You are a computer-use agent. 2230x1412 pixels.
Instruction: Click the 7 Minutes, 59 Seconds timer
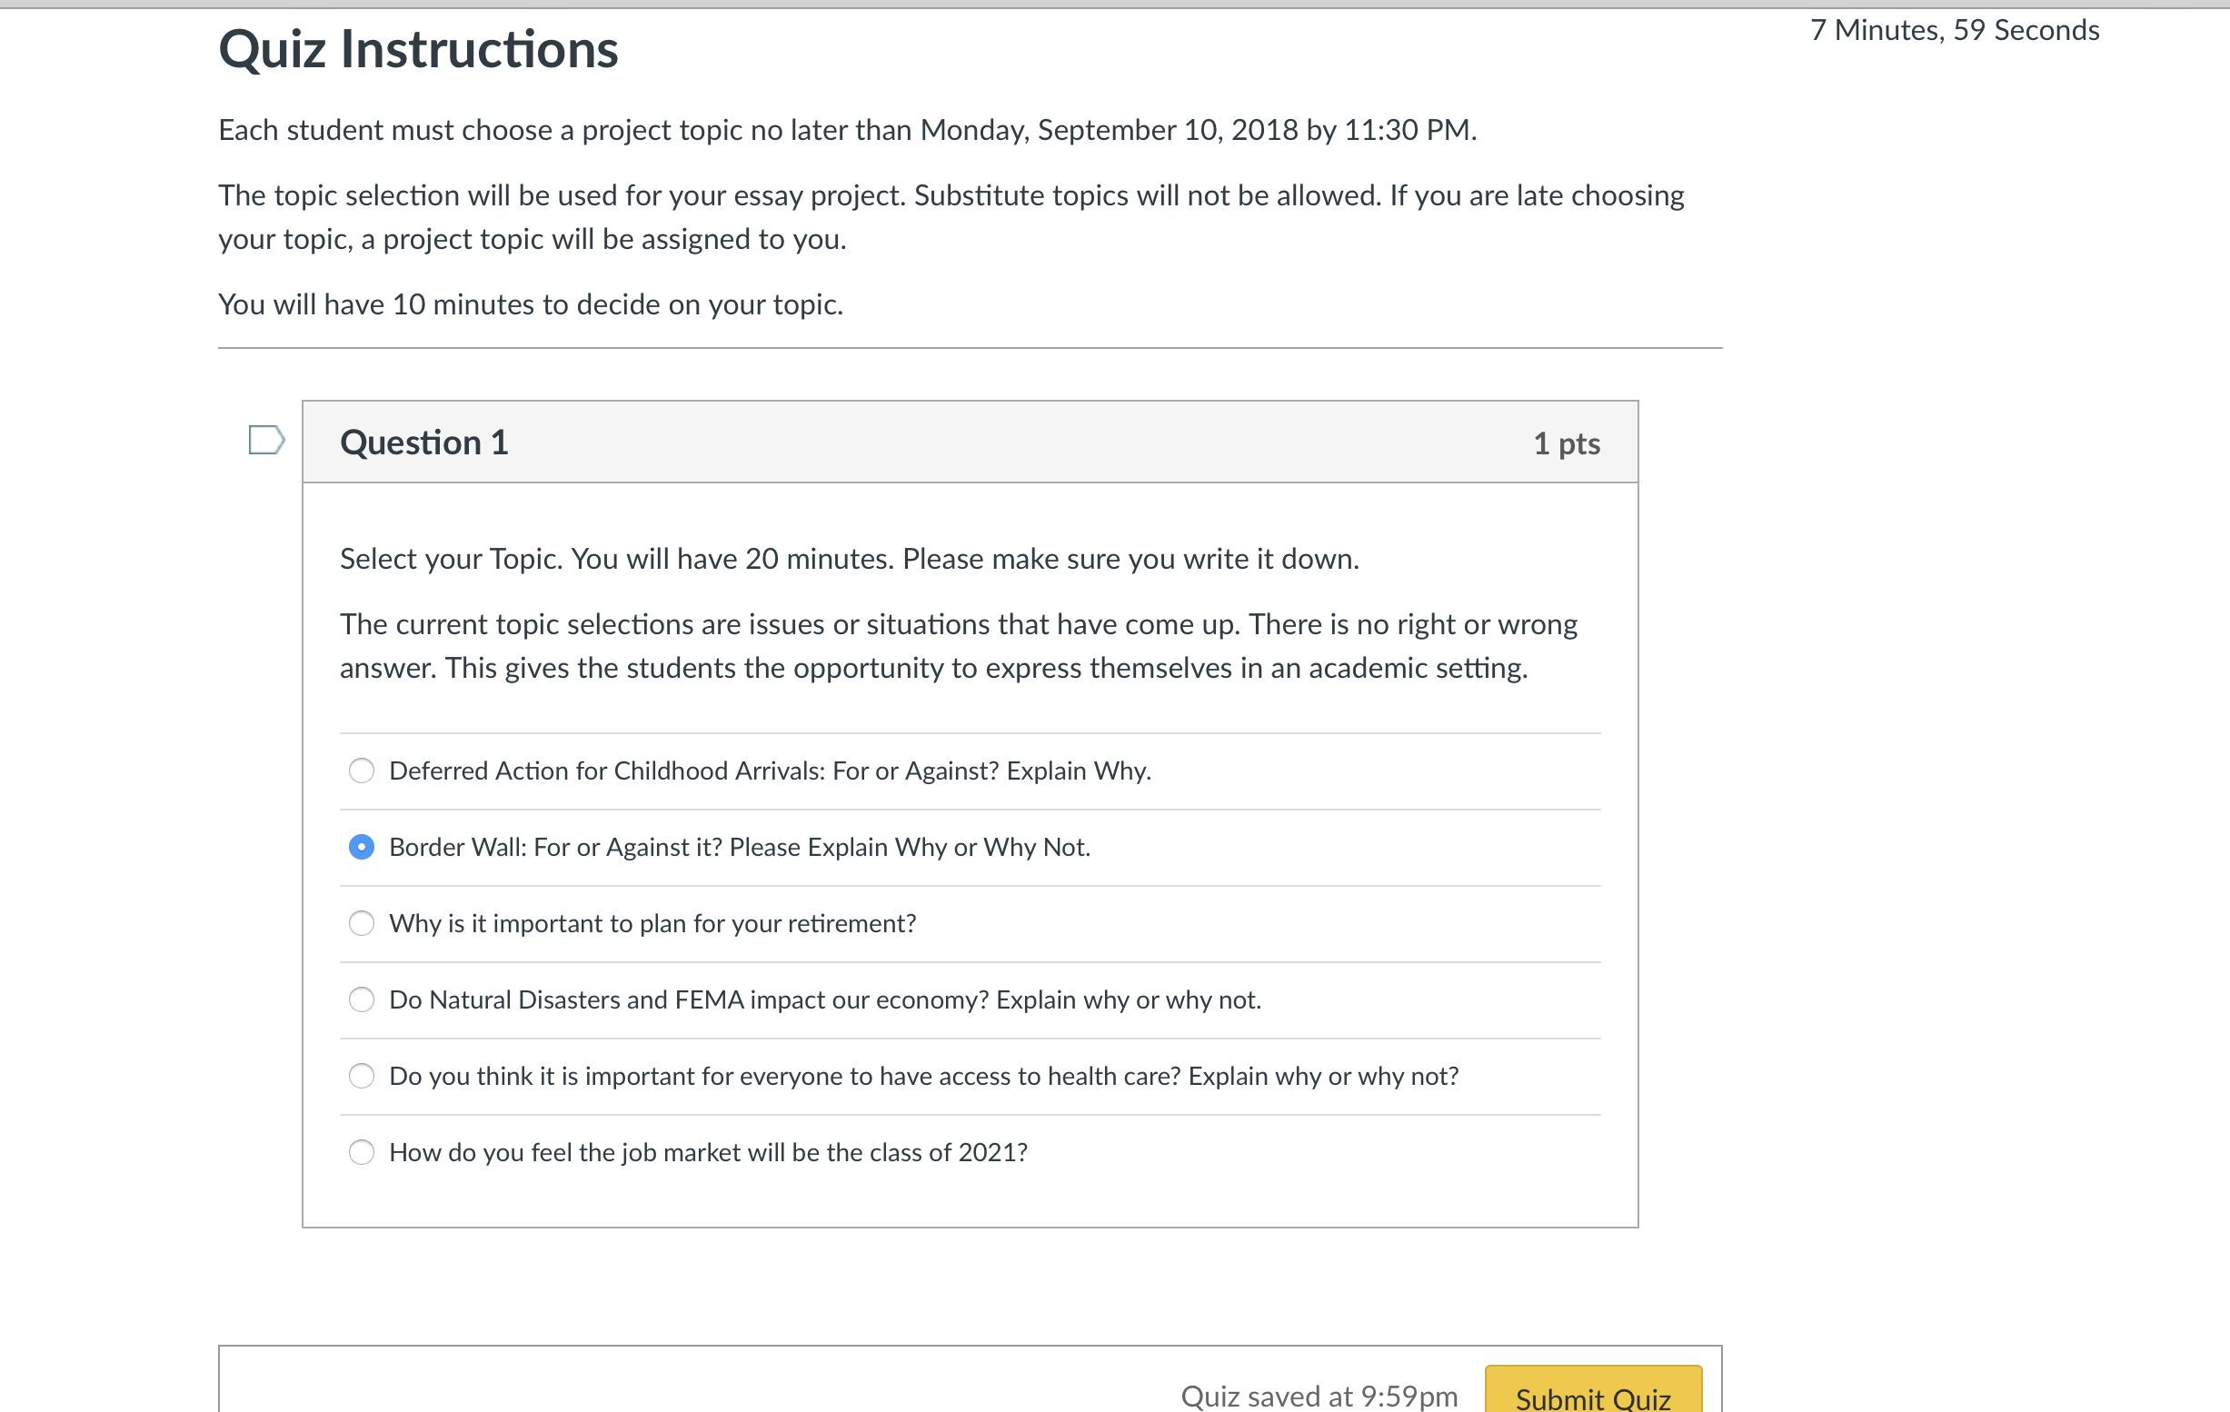tap(1955, 31)
